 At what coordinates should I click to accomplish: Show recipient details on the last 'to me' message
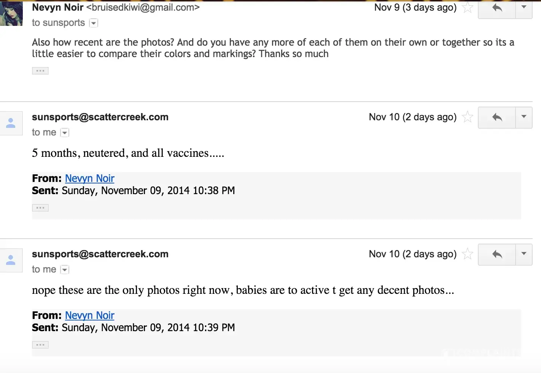point(65,270)
